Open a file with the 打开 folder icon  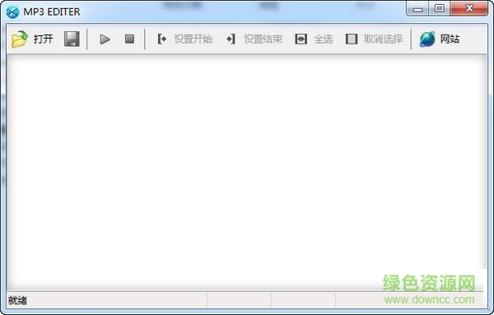coord(20,39)
